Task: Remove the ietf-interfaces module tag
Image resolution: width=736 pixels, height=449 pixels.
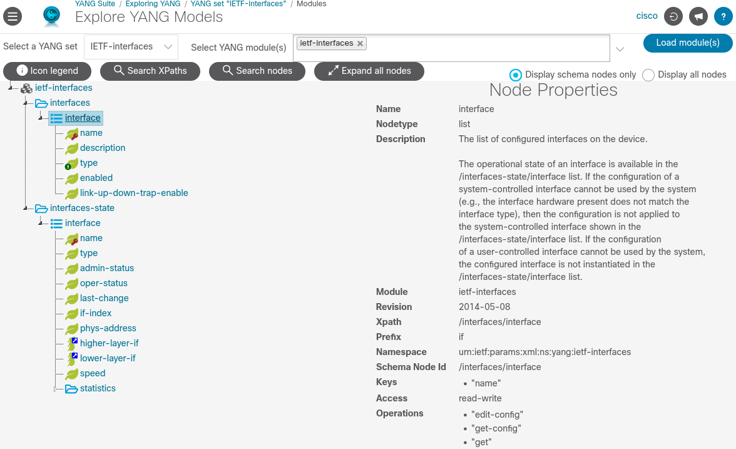Action: tap(360, 44)
